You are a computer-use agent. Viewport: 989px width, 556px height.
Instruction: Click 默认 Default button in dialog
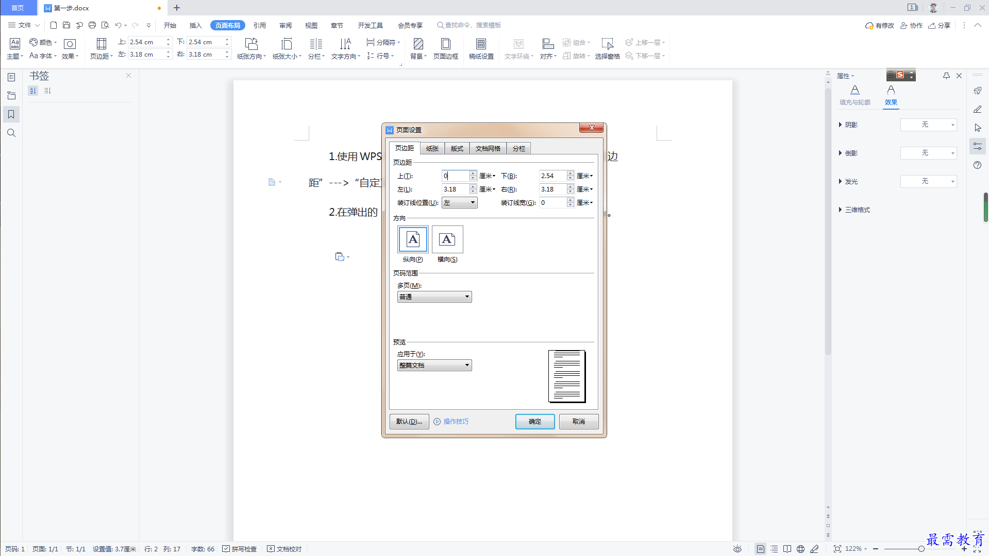409,422
